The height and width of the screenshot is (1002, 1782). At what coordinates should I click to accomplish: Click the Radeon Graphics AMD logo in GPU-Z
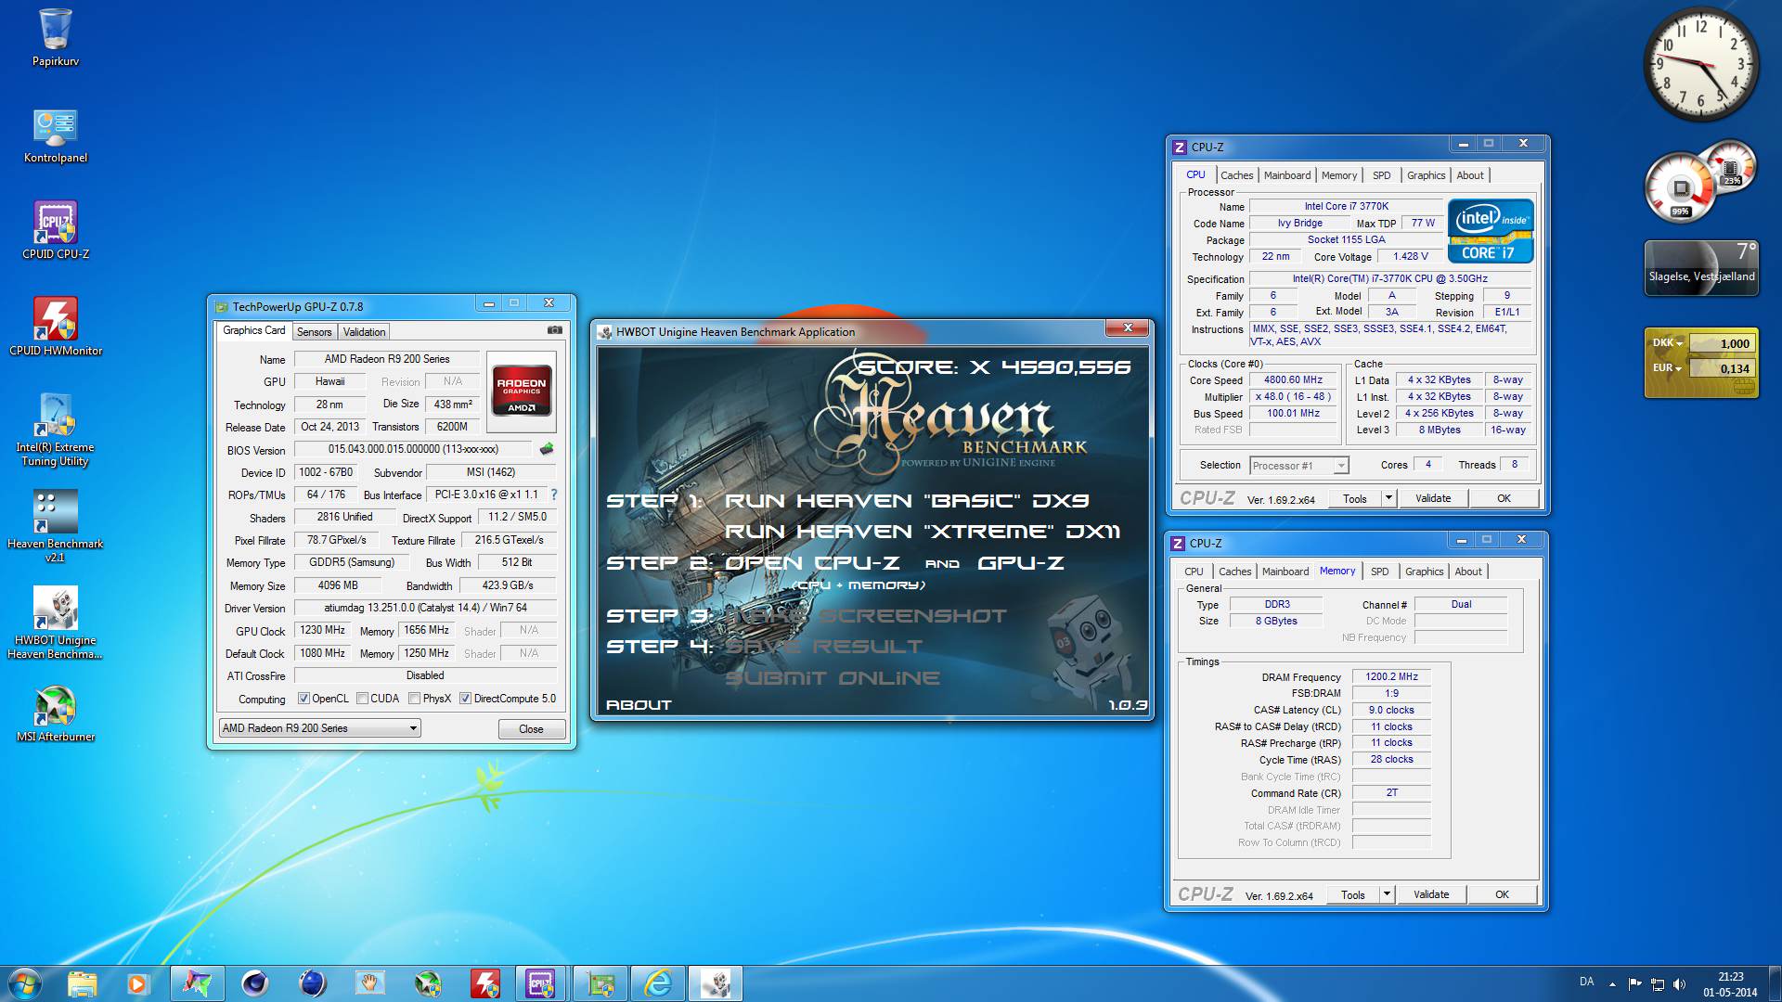pos(521,391)
